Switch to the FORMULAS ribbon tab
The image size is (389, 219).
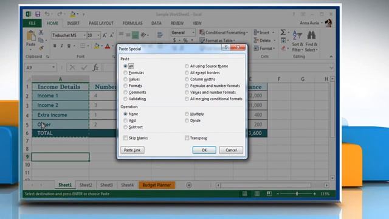133,23
